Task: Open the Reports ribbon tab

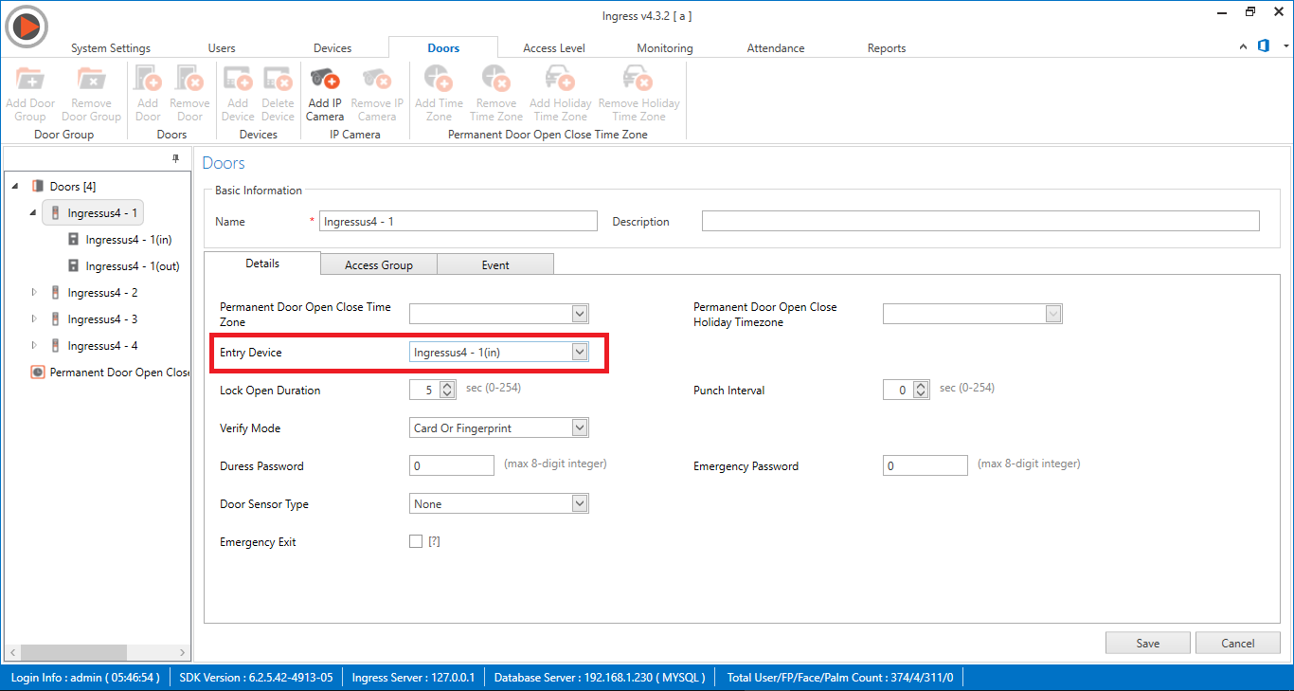Action: click(x=887, y=48)
